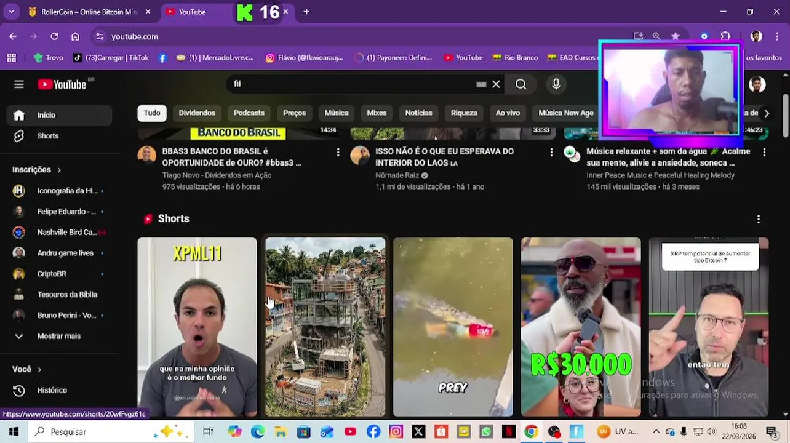This screenshot has height=443, width=790.
Task: Open the tab search dropdown arrow
Action: (x=11, y=12)
